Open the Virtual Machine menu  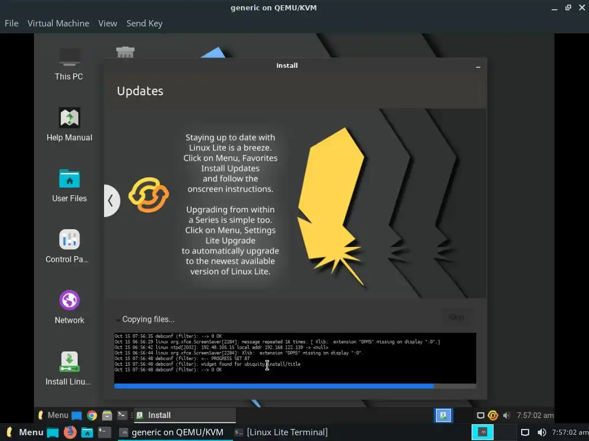click(58, 23)
